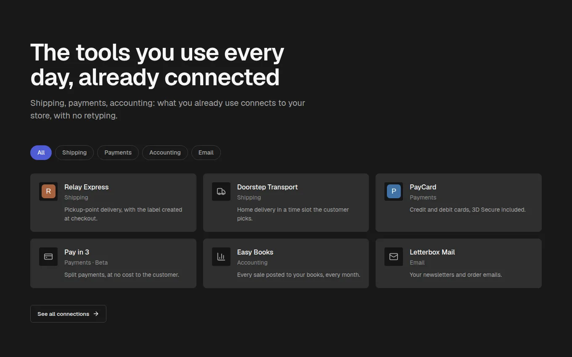Show only Accounting connections

tap(165, 152)
